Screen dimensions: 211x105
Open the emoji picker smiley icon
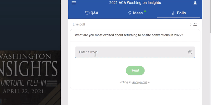click(190, 52)
